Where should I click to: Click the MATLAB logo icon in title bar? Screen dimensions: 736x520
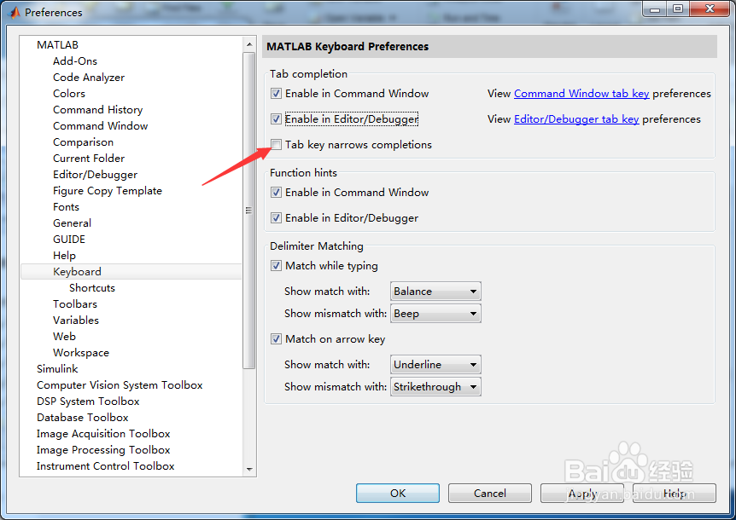click(x=14, y=12)
